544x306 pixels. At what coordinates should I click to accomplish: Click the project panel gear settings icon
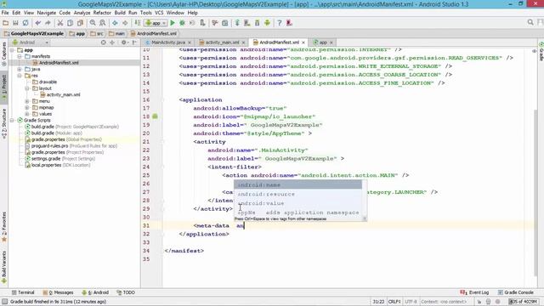[x=124, y=42]
